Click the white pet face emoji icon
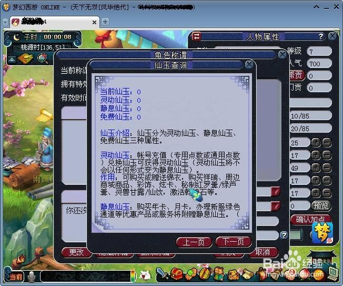 [x=145, y=275]
